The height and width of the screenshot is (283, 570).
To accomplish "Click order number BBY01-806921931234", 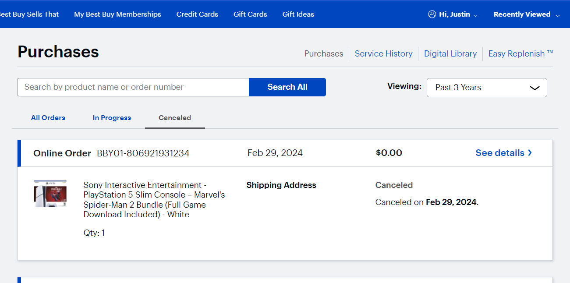I will click(x=143, y=153).
